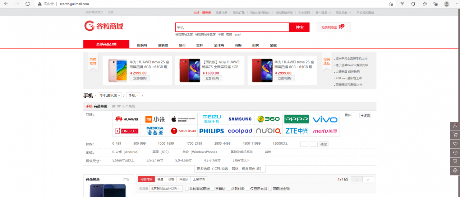Click the search box containing 手机

(x=233, y=27)
